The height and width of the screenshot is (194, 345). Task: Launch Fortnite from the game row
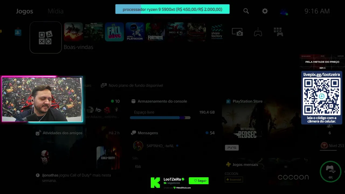pyautogui.click(x=155, y=32)
